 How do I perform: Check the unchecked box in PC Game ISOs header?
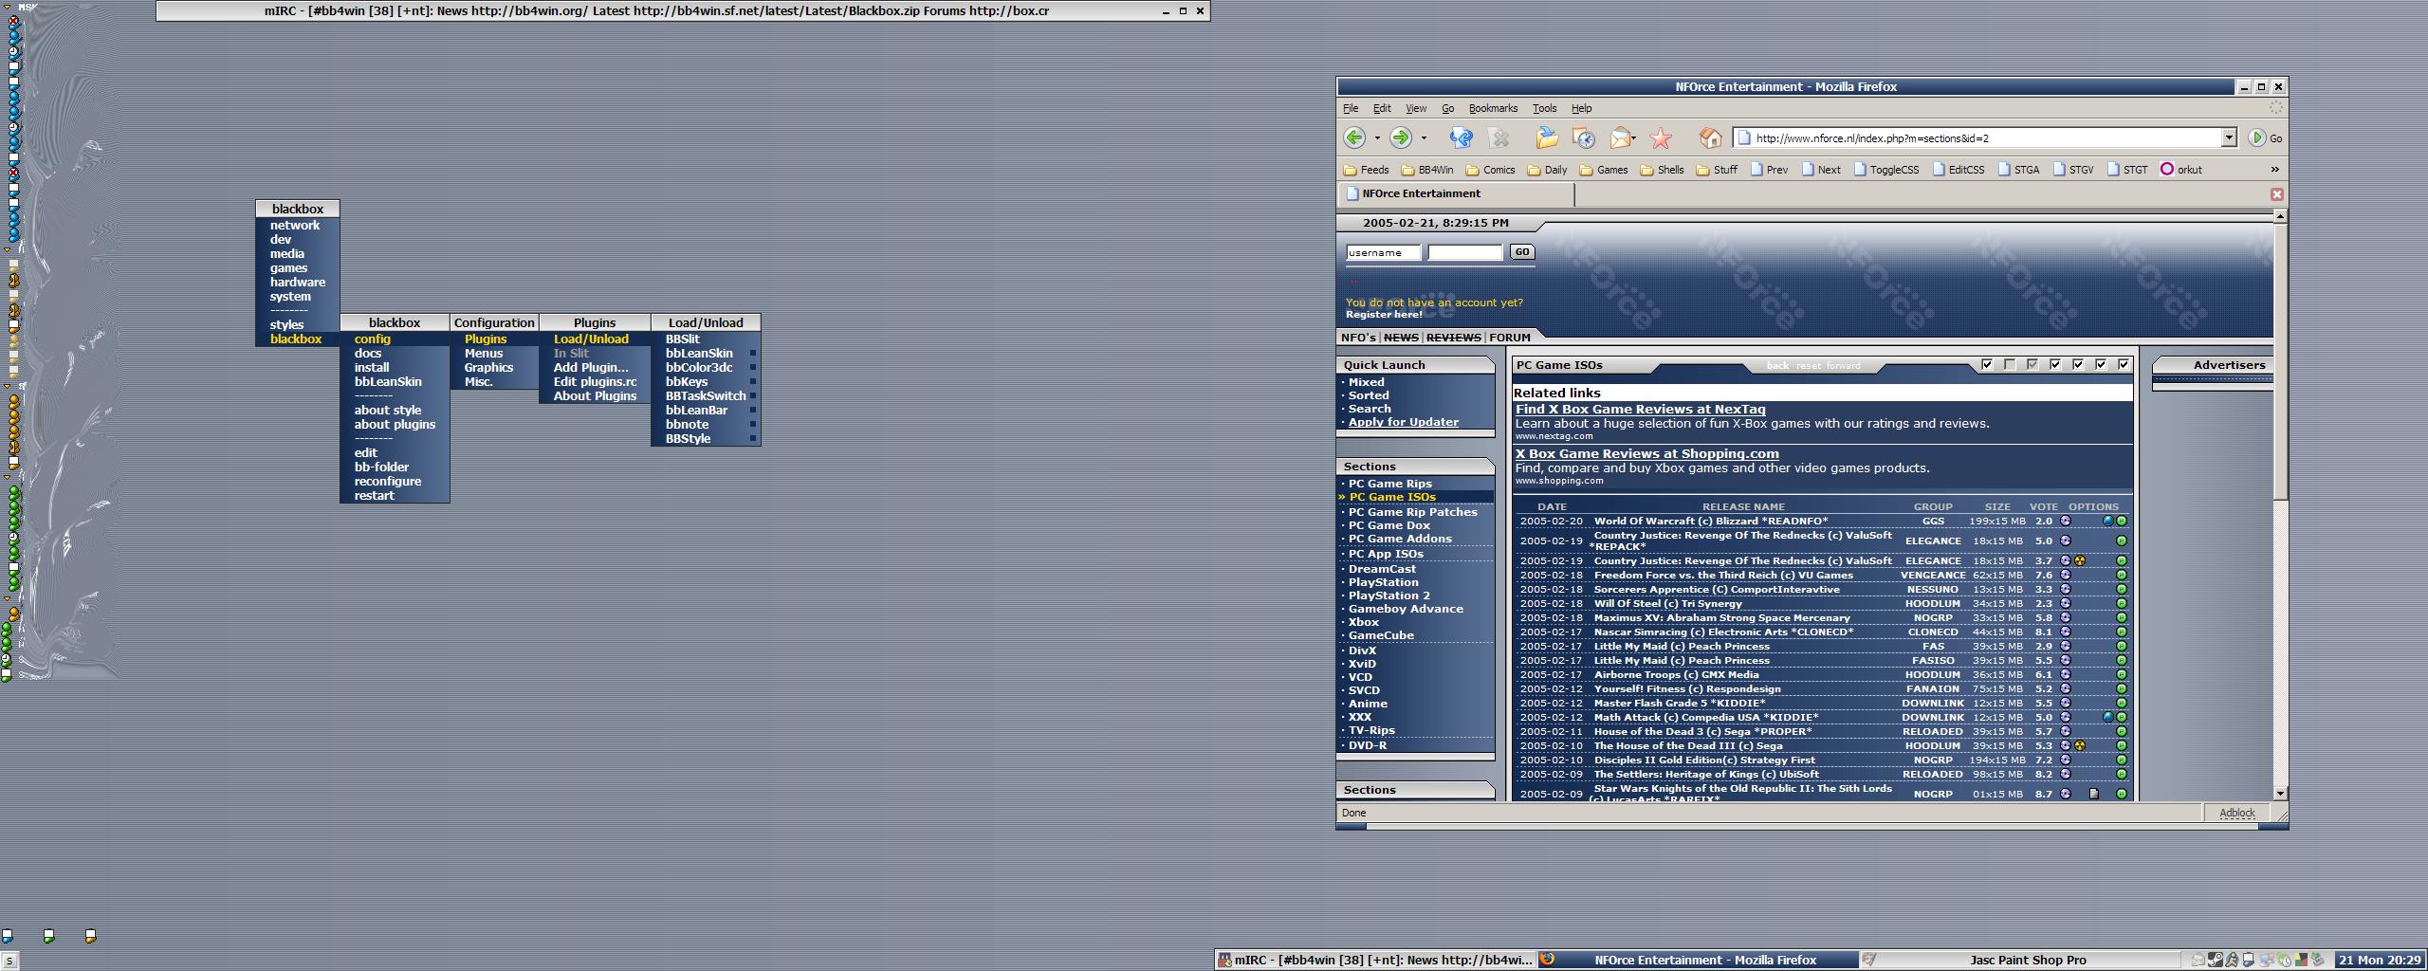(2010, 364)
